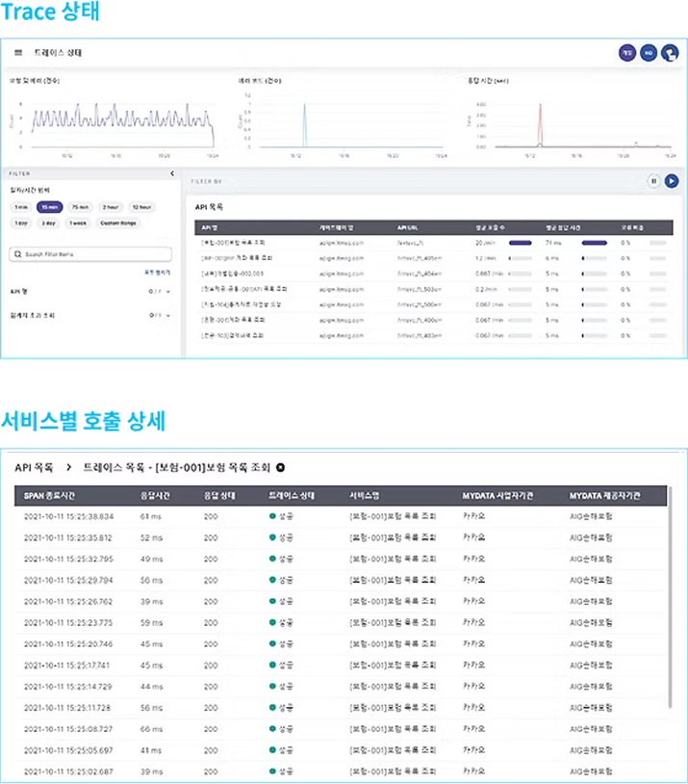Collapse the FILTER panel with the chevron
688x784 pixels.
pyautogui.click(x=172, y=173)
